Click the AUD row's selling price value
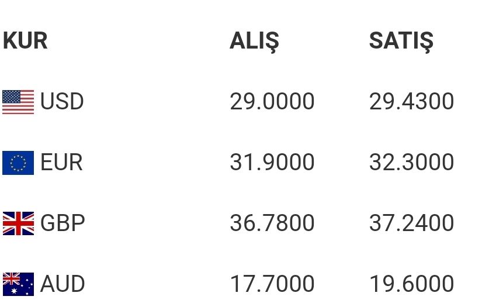This screenshot has width=482, height=303. 411,284
